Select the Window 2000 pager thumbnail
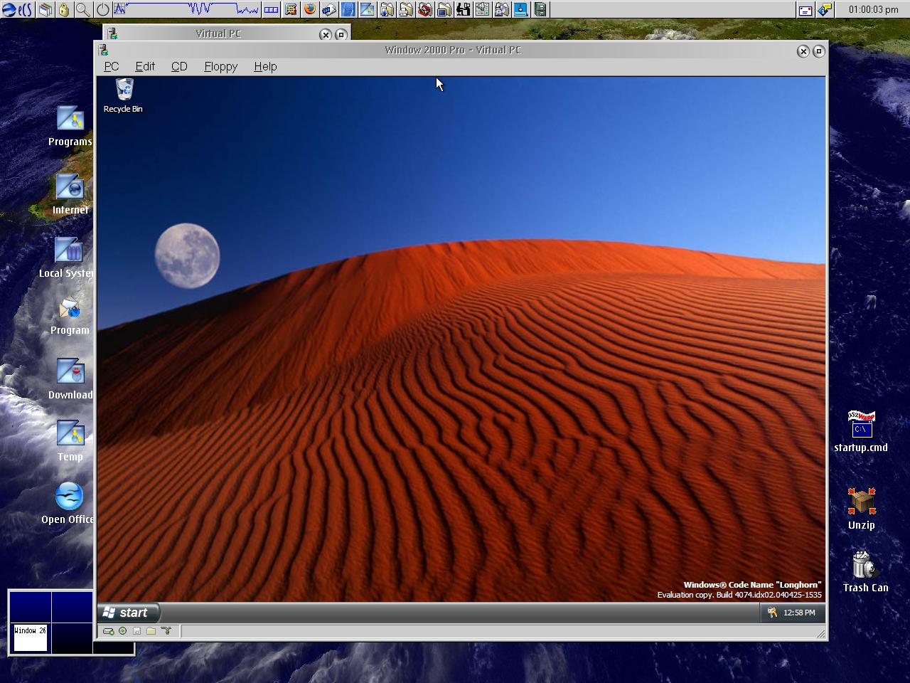 tap(30, 637)
